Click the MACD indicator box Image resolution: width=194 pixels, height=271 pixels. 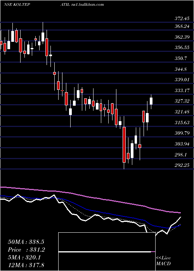(x=107, y=252)
